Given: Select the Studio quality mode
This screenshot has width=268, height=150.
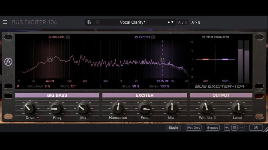Looking at the screenshot, I should coord(173,128).
